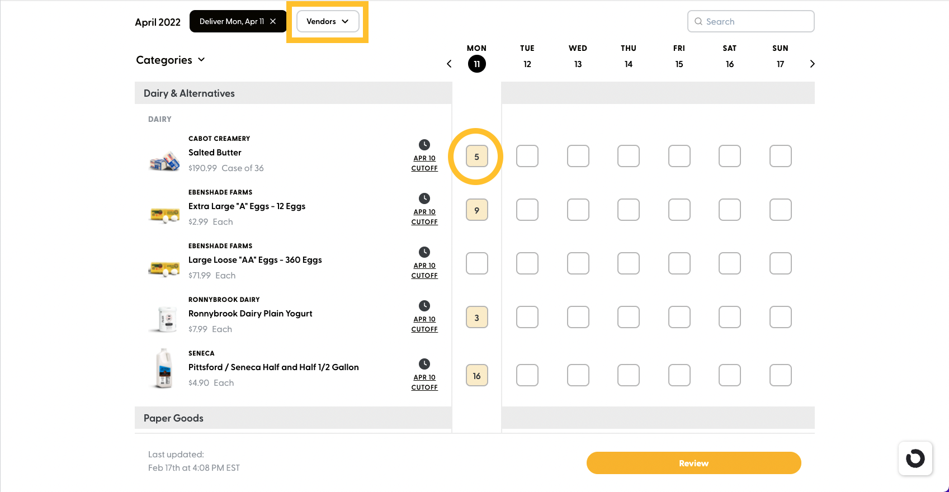
Task: Go to previous week arrow
Action: pos(449,64)
